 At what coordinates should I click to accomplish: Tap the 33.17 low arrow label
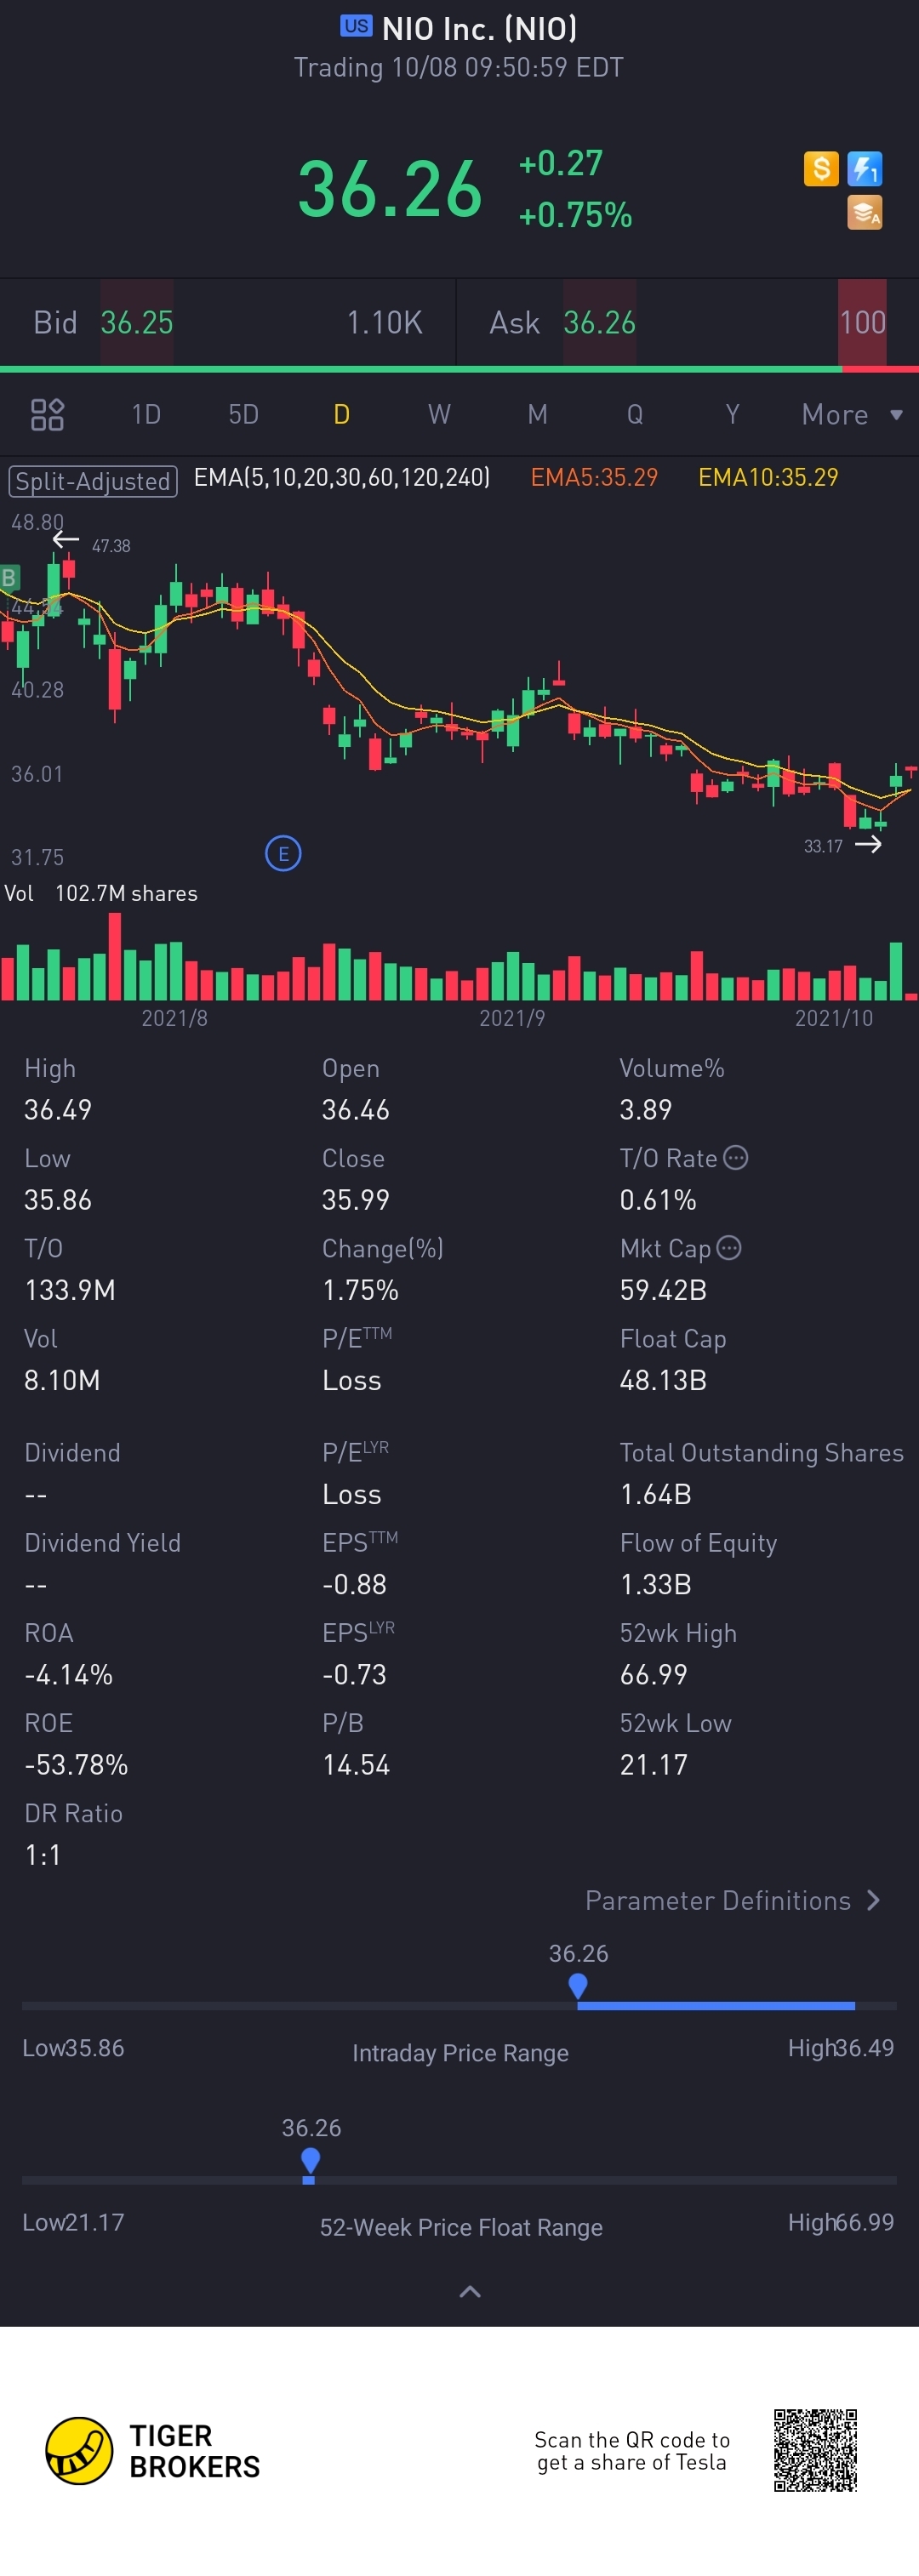(842, 845)
